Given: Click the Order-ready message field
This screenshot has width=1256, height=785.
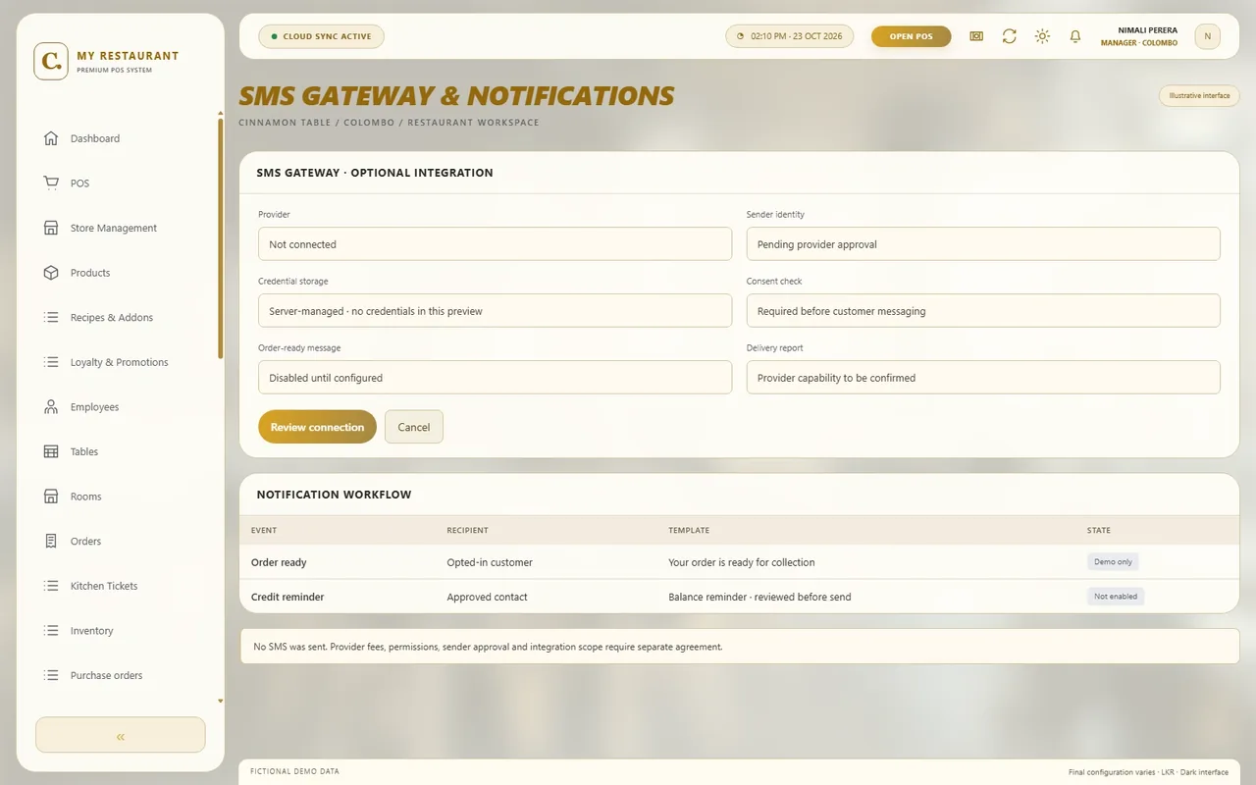Looking at the screenshot, I should click(x=495, y=378).
